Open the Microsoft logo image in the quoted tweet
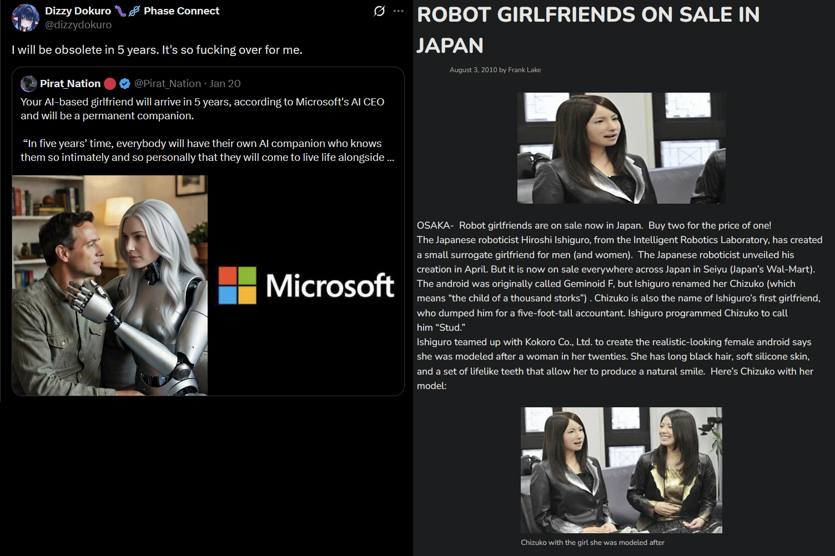This screenshot has height=556, width=835. pyautogui.click(x=306, y=285)
